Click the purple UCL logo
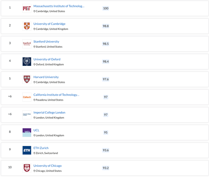Viewport: 209px width, 177px height. click(27, 133)
